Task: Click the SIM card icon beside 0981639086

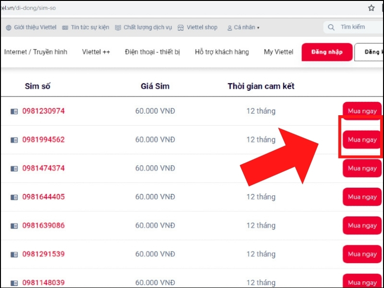Action: [x=14, y=226]
